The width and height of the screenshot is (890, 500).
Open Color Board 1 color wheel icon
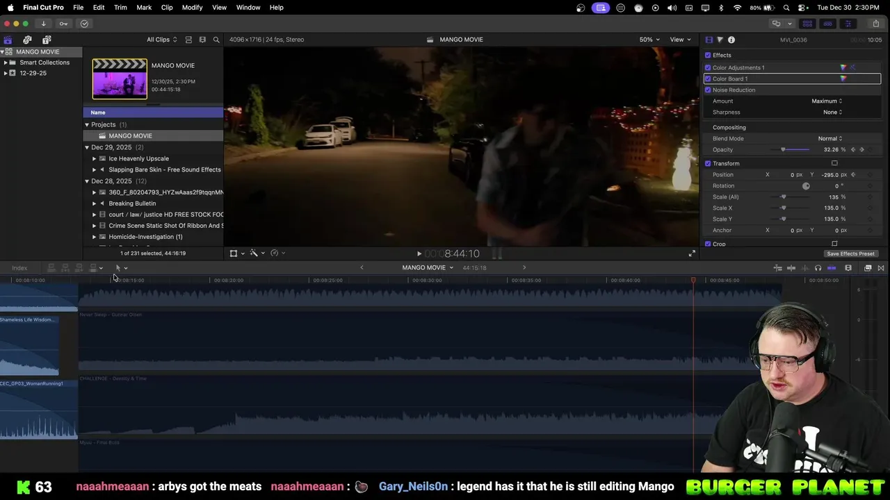pos(843,78)
